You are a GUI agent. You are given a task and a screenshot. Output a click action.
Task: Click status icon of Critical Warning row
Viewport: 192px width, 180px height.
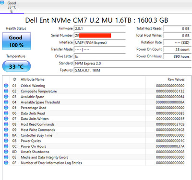[6, 86]
